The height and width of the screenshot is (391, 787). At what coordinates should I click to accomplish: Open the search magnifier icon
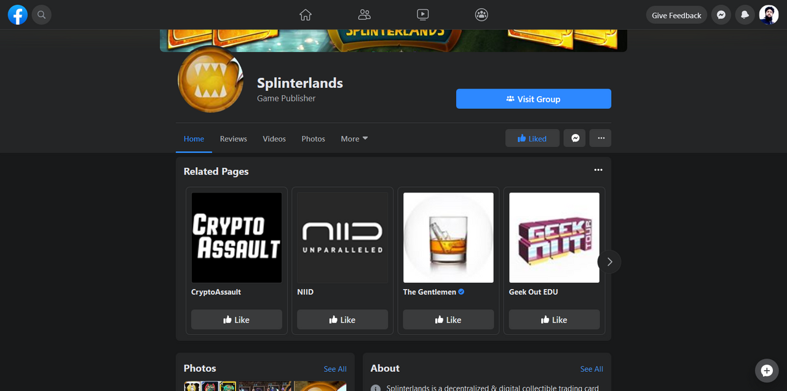click(41, 15)
